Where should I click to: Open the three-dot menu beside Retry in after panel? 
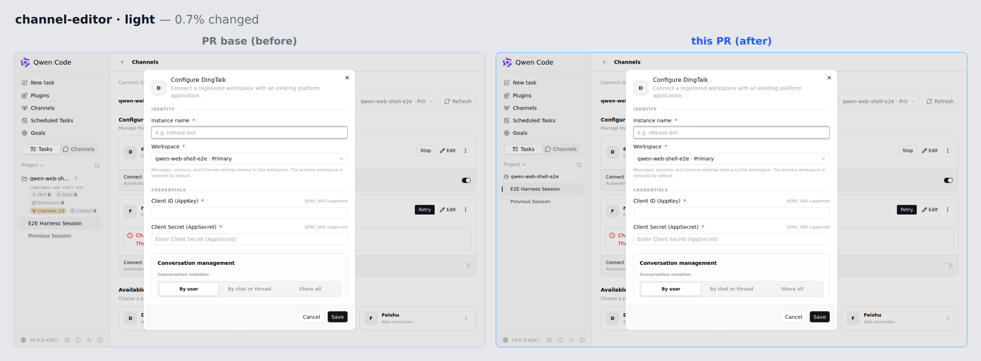(x=947, y=210)
